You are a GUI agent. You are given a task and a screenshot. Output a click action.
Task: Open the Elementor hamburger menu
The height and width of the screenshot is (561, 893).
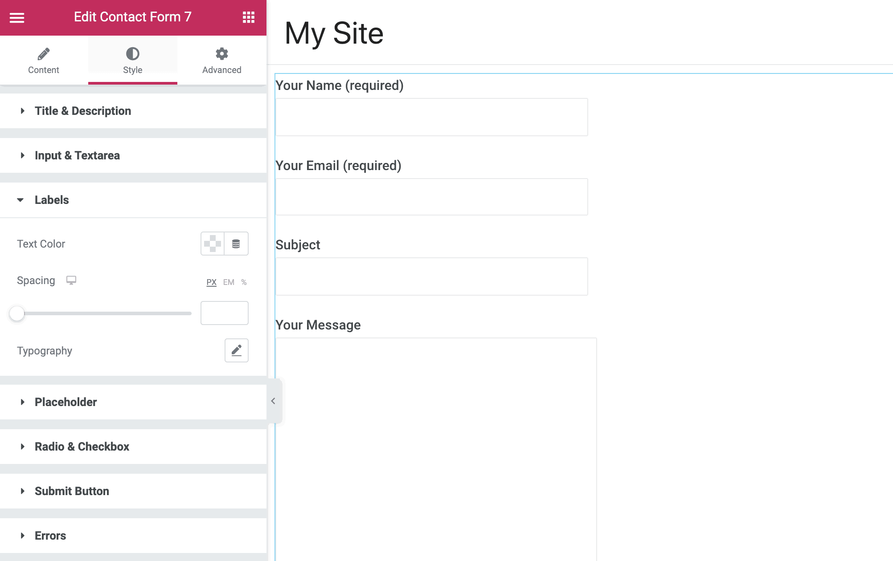17,17
